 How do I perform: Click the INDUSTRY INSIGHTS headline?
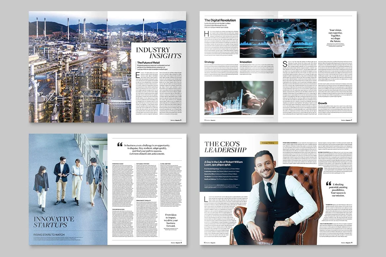(159, 53)
